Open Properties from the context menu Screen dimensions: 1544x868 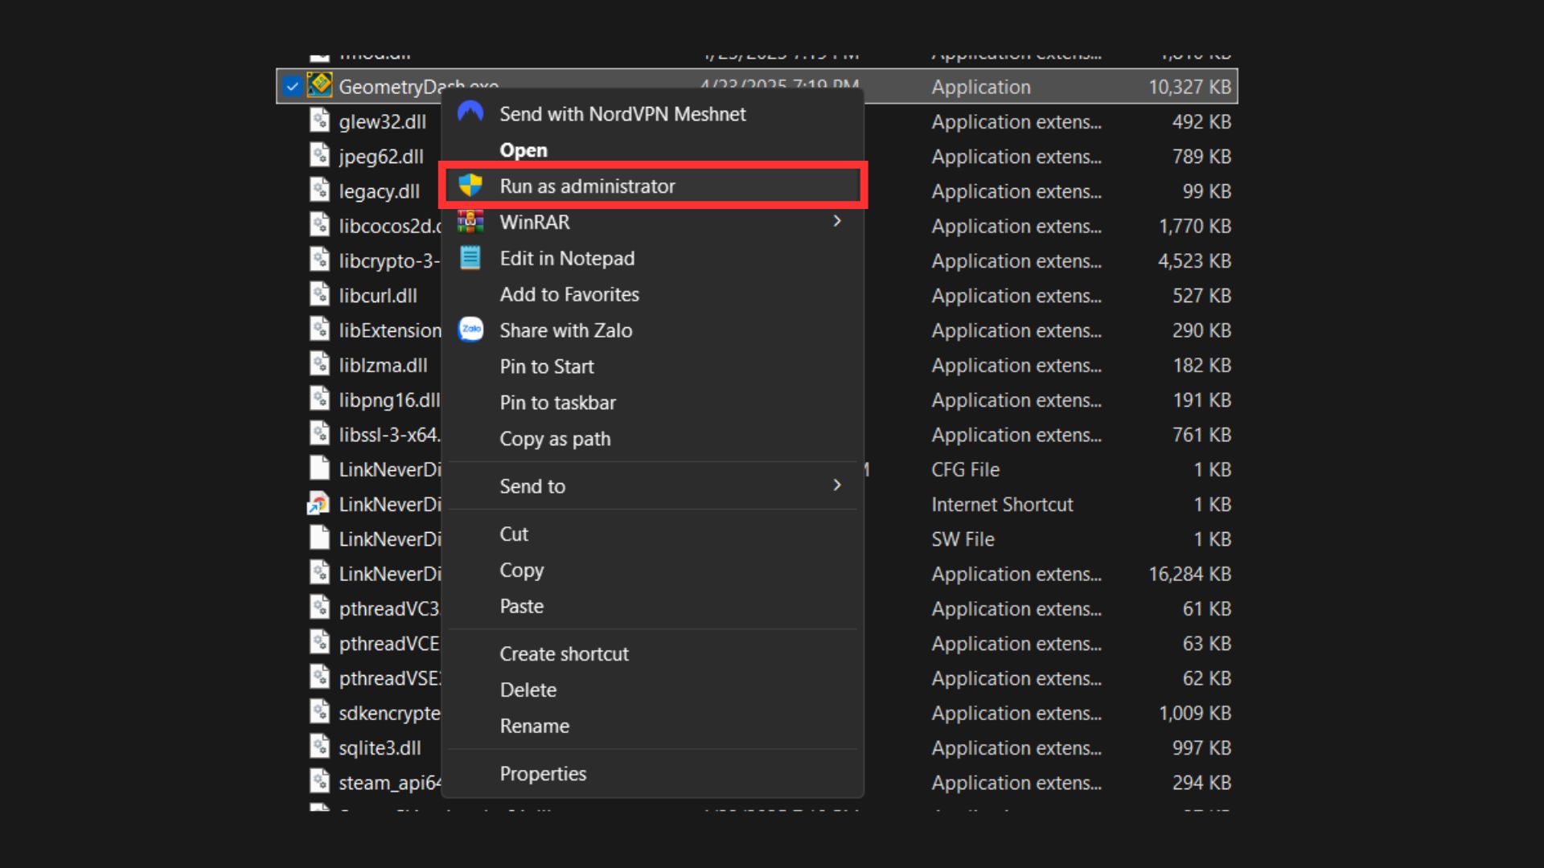coord(543,773)
